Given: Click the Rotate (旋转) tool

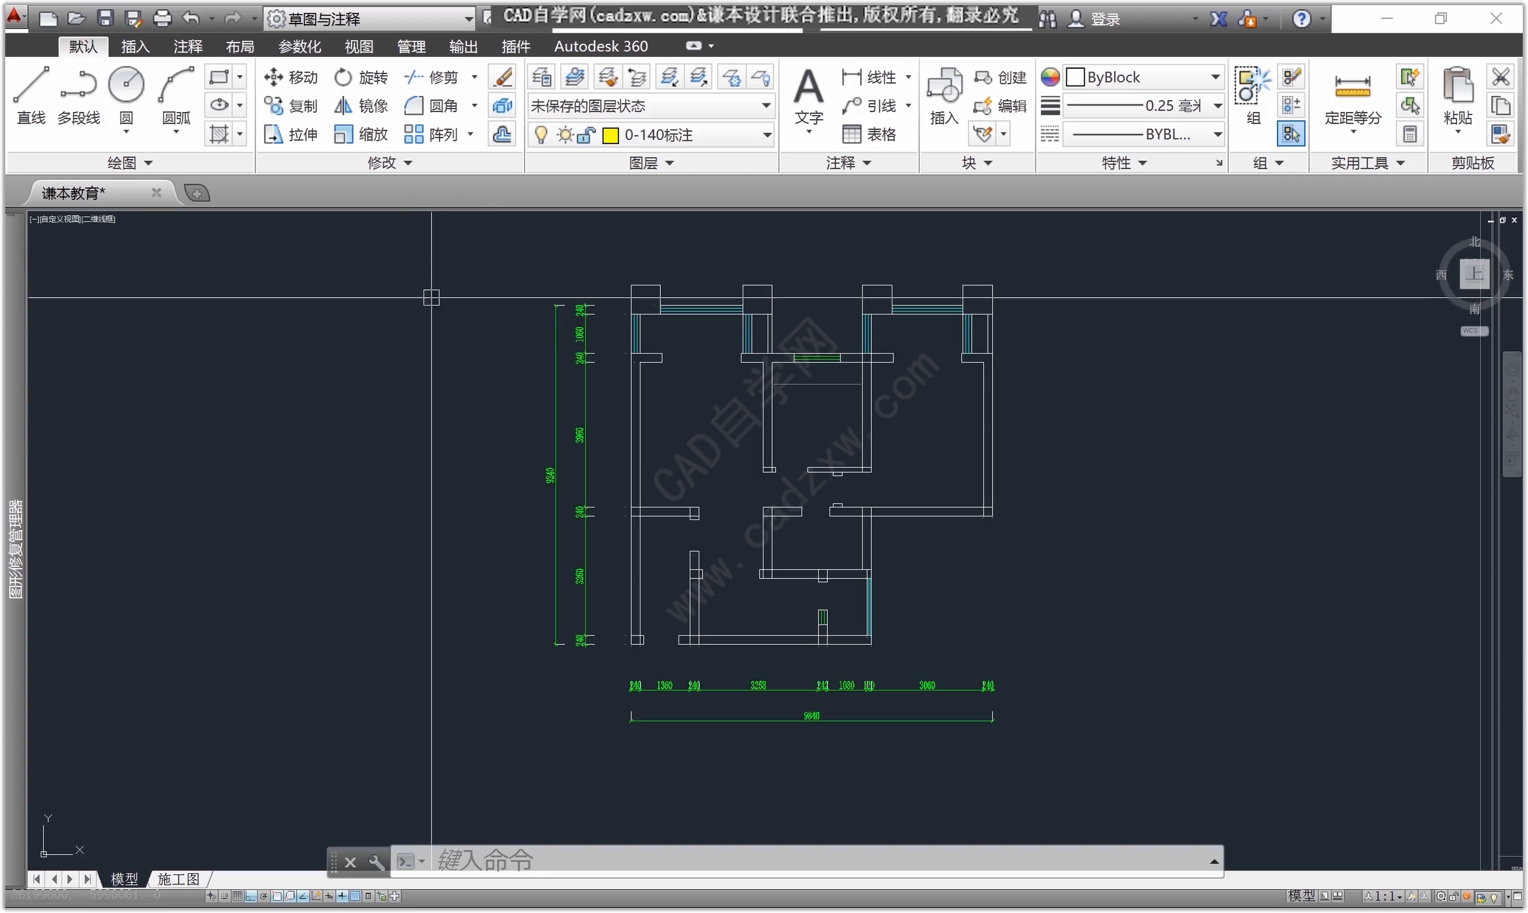Looking at the screenshot, I should point(361,77).
